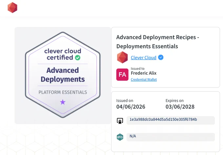Click the FA avatar of Frederic Alix
Screen dimensions: 223x155
coord(122,74)
